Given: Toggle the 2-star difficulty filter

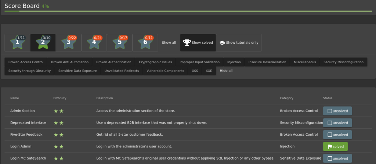Looking at the screenshot, I should 43,43.
